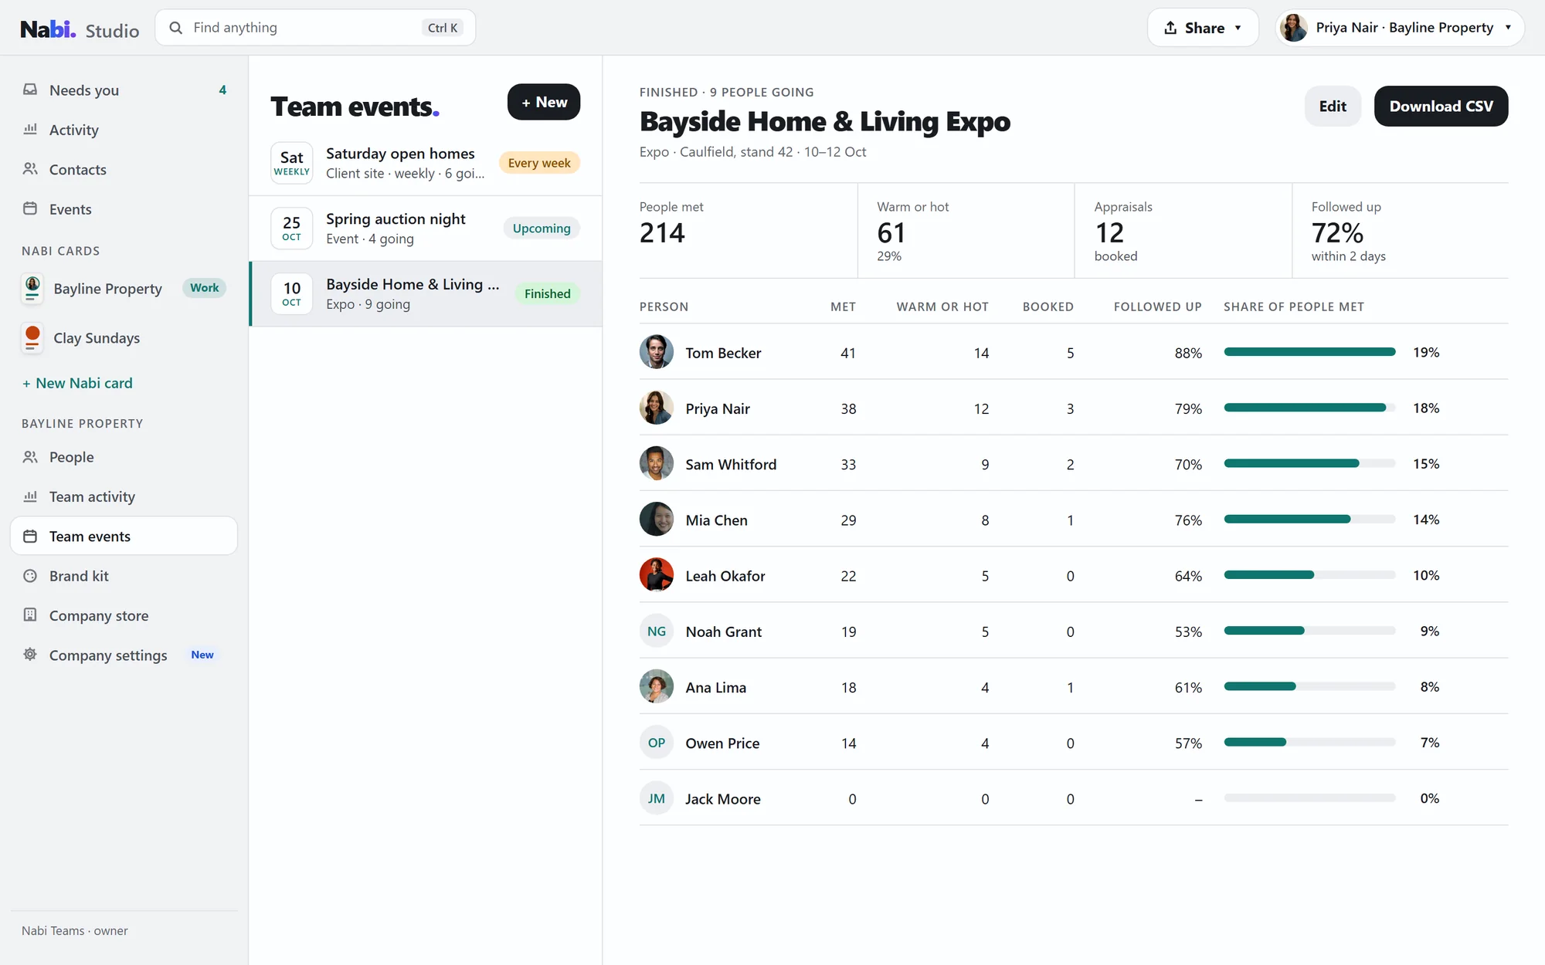1545x965 pixels.
Task: Click the Brand kit palette icon
Action: 30,576
